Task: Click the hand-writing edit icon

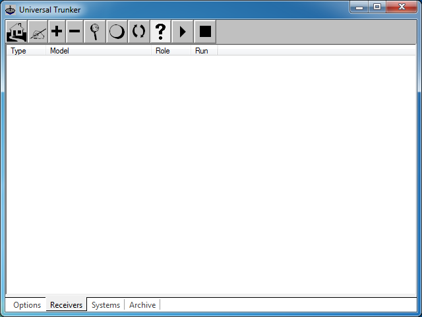Action: tap(38, 32)
